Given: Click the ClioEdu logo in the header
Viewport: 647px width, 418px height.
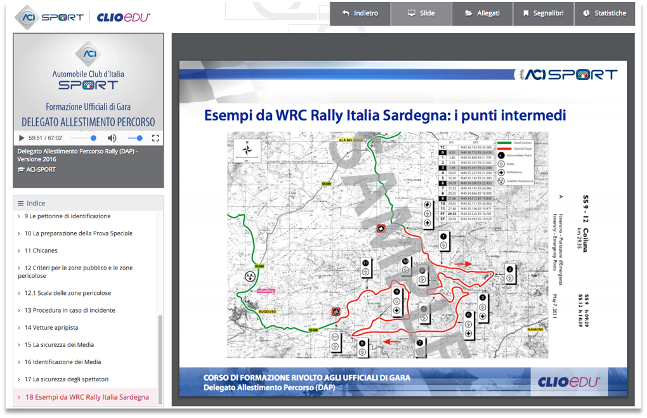Looking at the screenshot, I should point(124,17).
